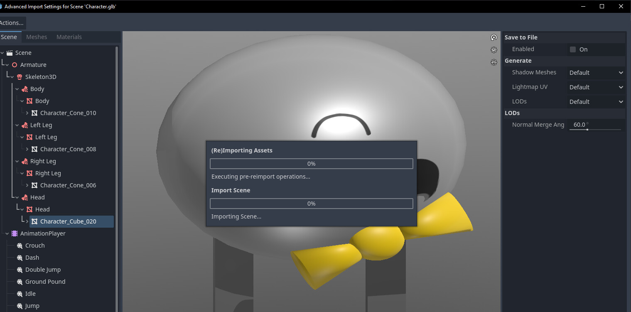Click the Skeleton3D skull icon

pos(20,77)
